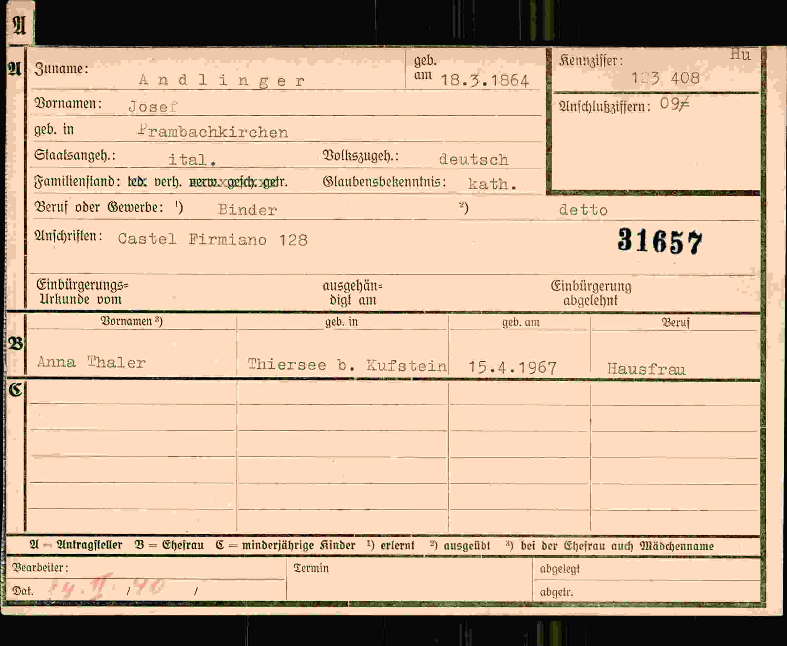787x646 pixels.
Task: Select the "abgetr." label
Action: tap(556, 592)
